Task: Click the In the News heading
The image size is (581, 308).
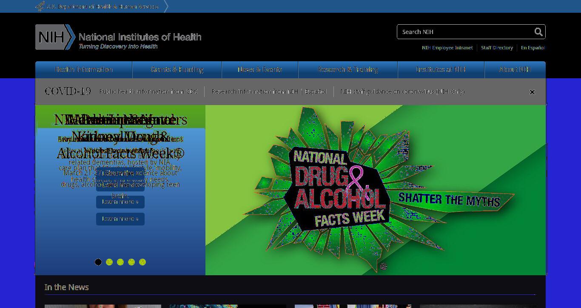Action: click(67, 287)
